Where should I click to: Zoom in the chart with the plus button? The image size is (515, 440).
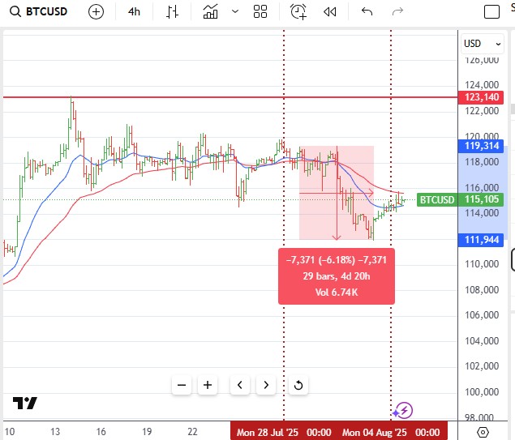pos(208,385)
